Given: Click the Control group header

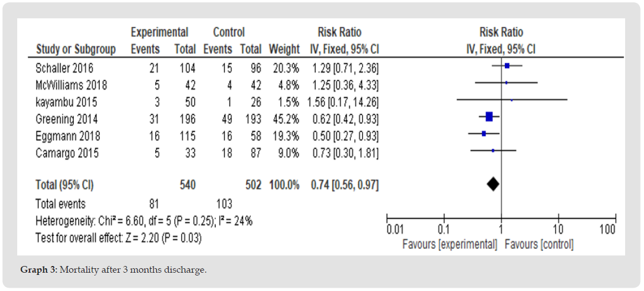Looking at the screenshot, I should click(x=229, y=32).
